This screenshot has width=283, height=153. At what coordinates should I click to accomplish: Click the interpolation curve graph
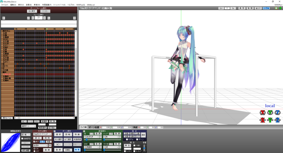pos(11,142)
